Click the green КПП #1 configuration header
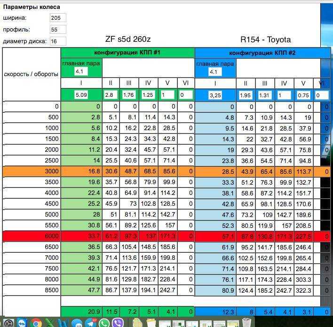Screen dimensions: 333x327 point(127,53)
